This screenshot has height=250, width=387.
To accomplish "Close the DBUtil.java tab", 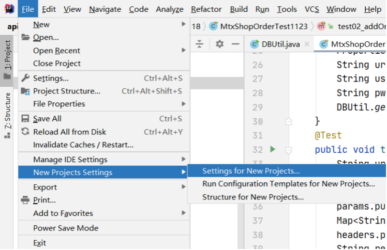I will pyautogui.click(x=307, y=44).
